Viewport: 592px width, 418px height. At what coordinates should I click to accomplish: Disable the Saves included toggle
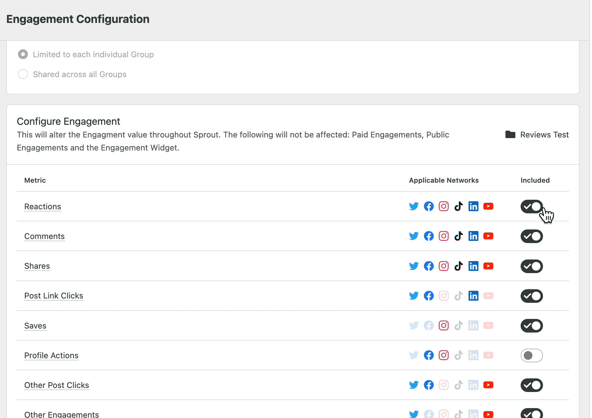532,326
